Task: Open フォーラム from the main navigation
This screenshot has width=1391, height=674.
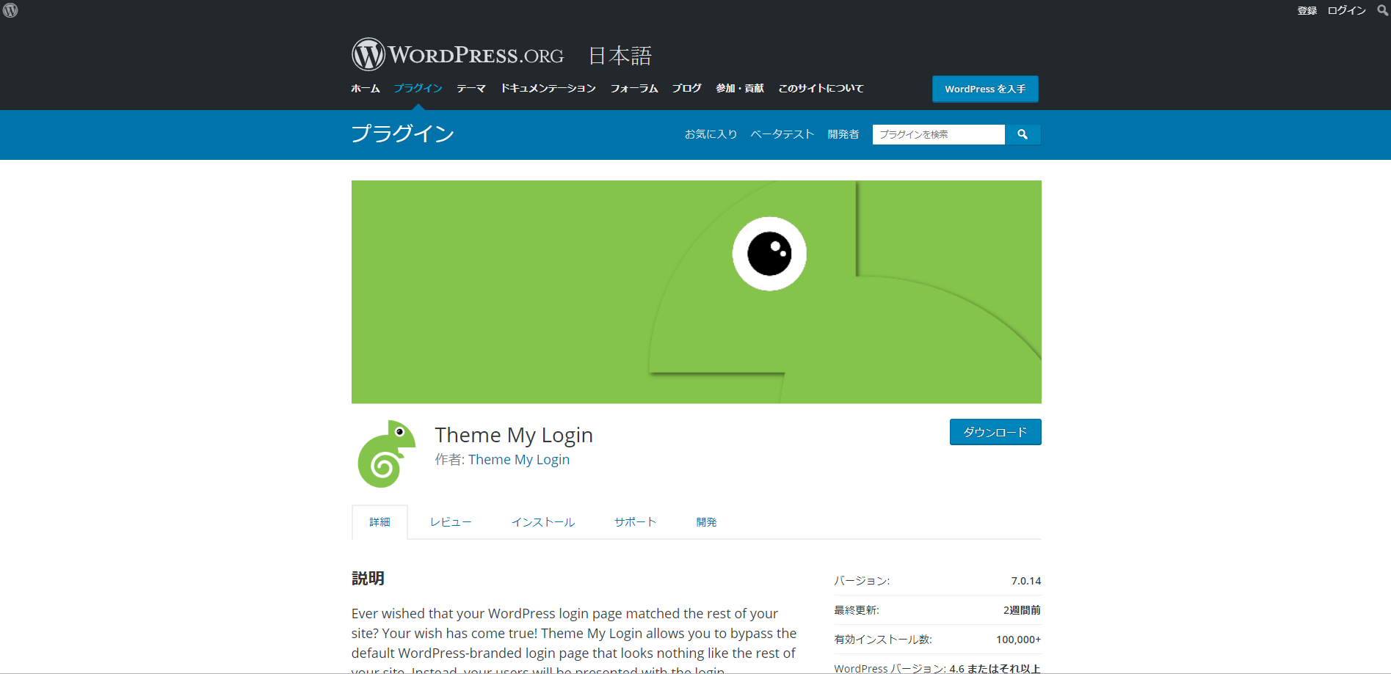Action: 633,88
